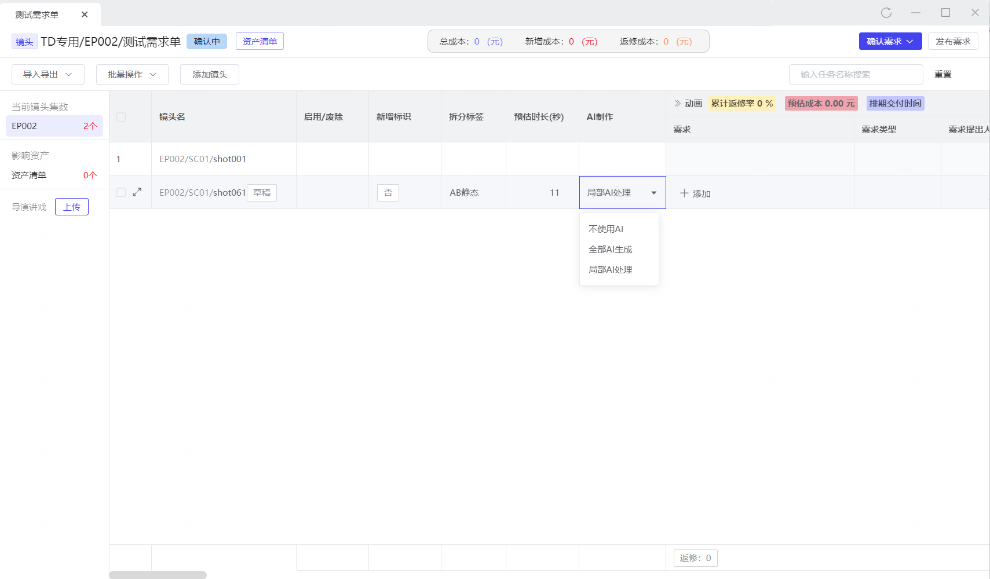Screen dimensions: 990x579
Task: Open the 确认需求 dropdown button
Action: 890,42
